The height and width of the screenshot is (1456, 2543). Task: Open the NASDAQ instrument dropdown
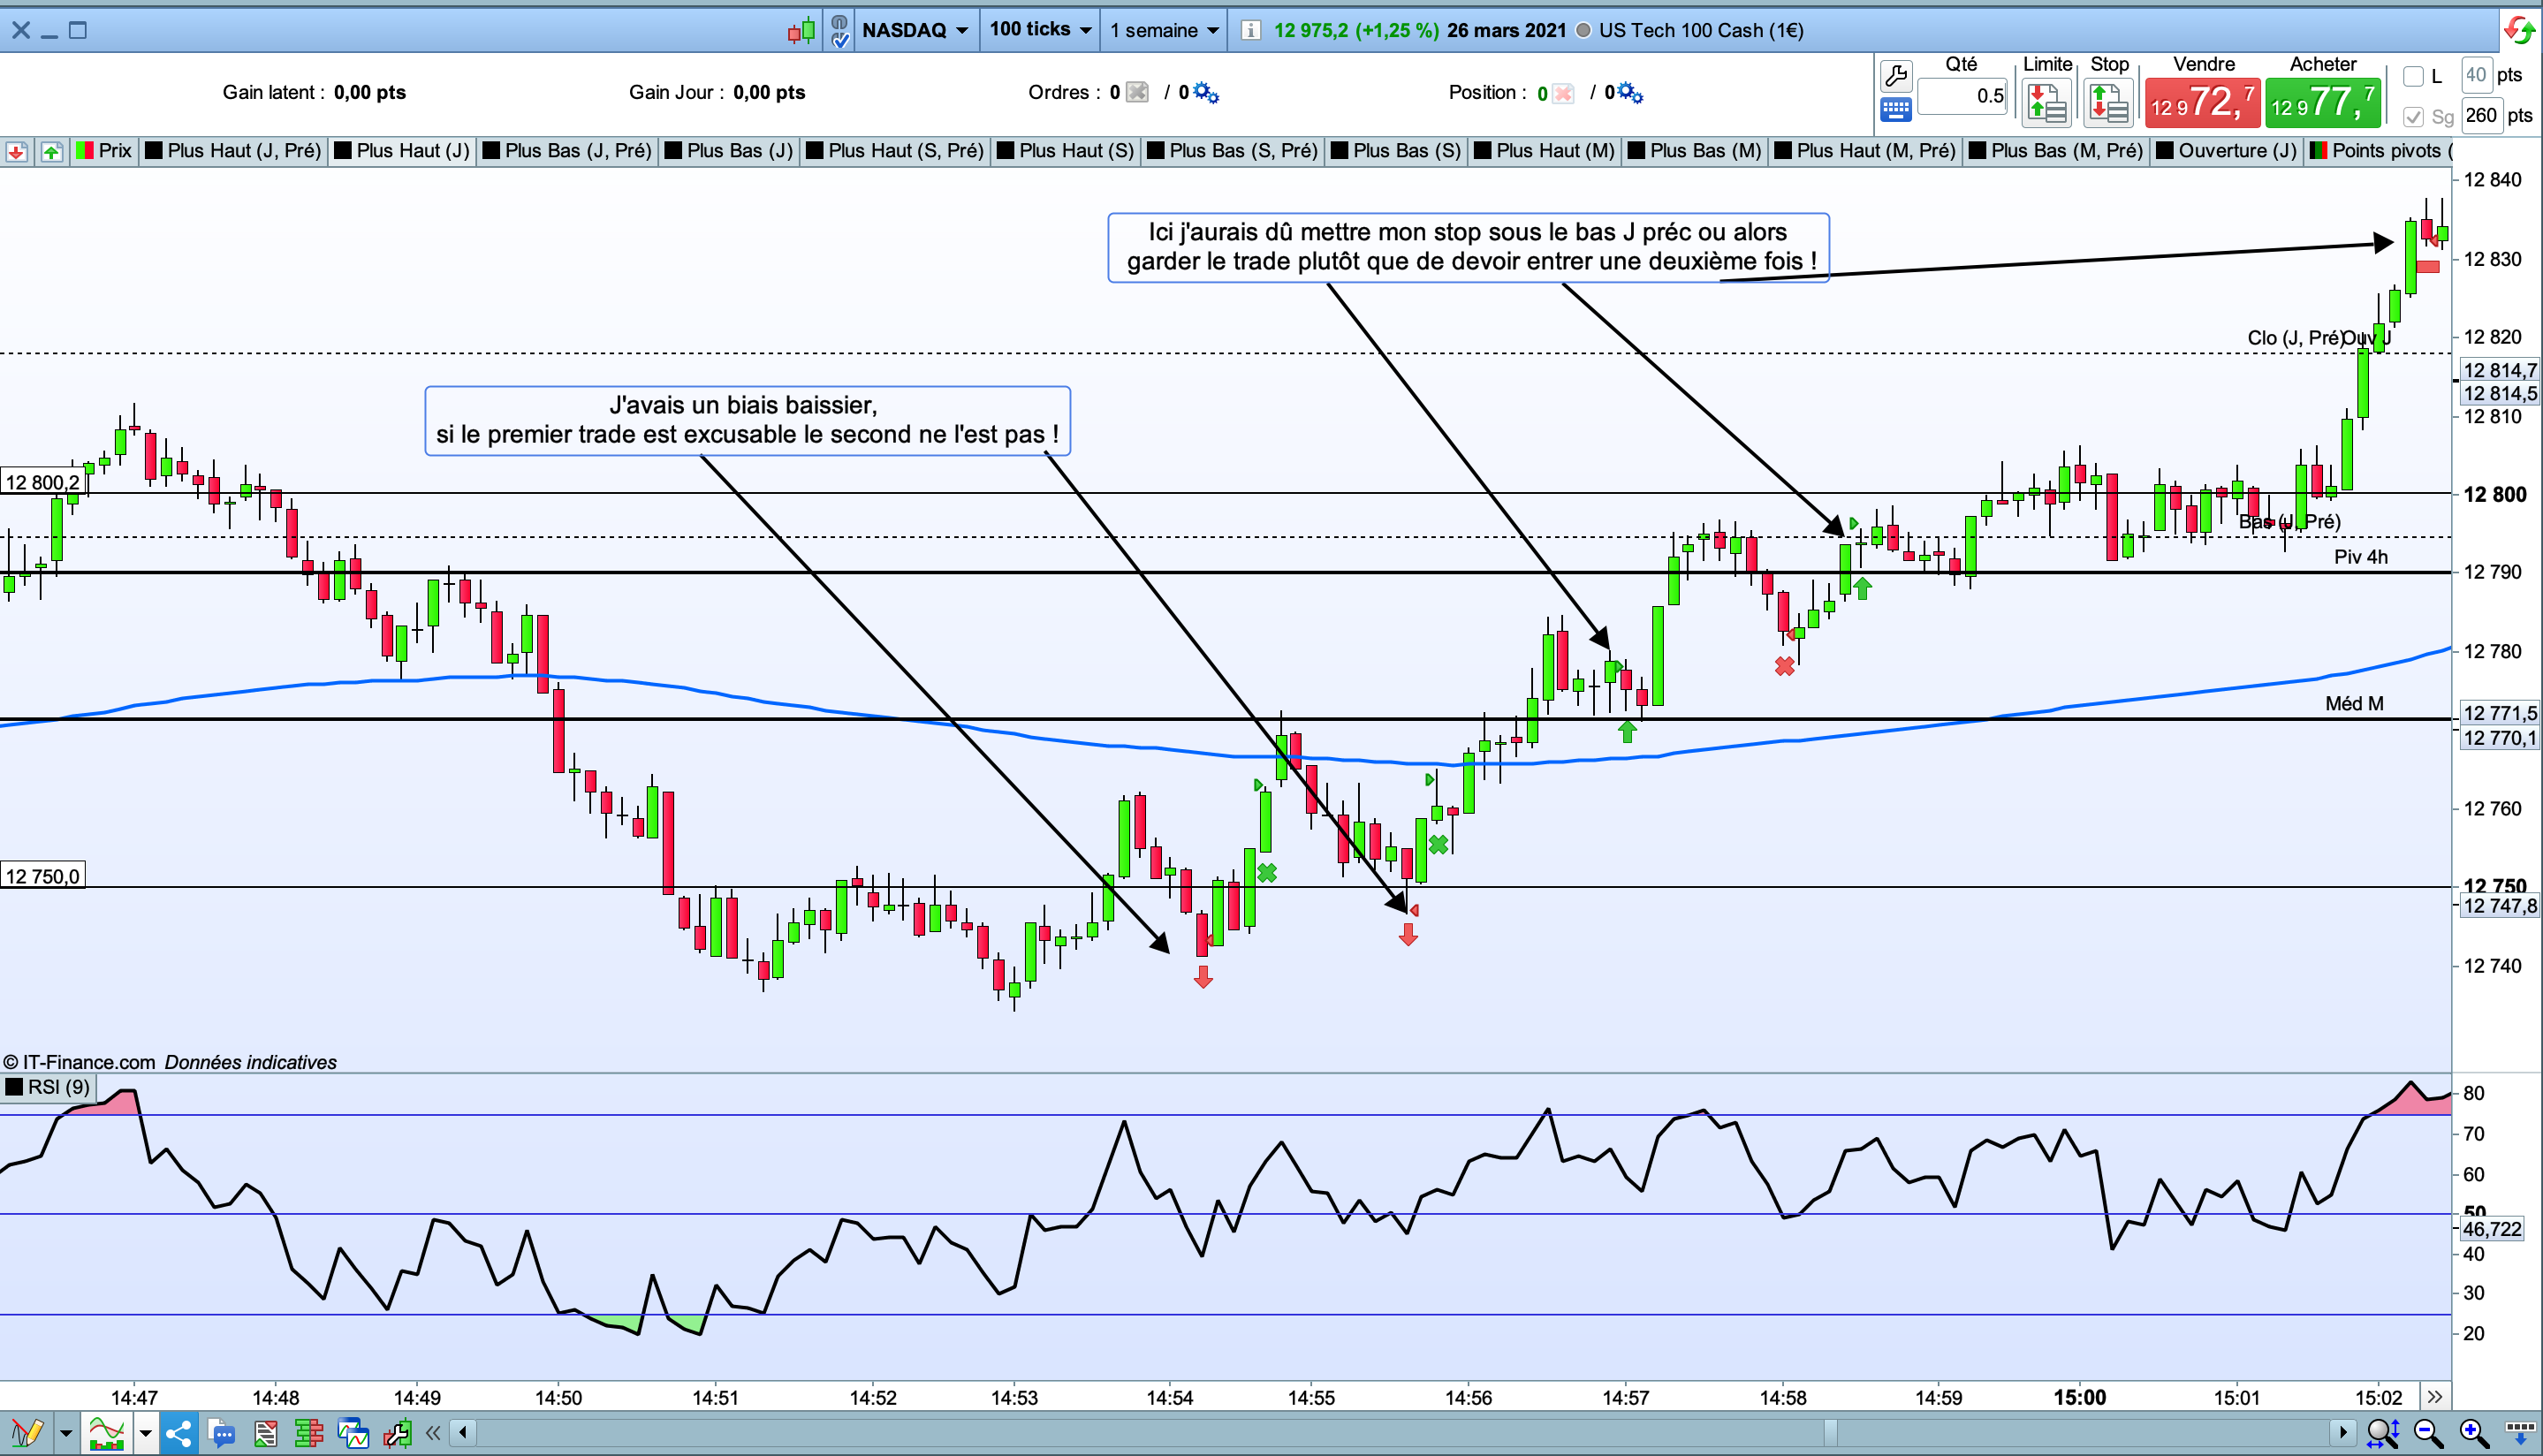pyautogui.click(x=915, y=30)
